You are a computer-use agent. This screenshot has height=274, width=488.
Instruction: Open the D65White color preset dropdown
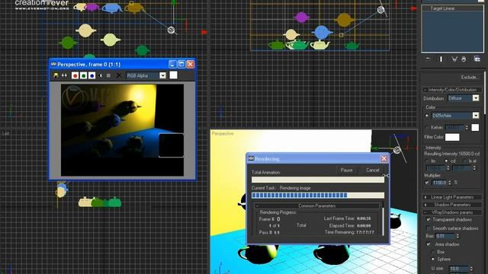click(x=476, y=116)
